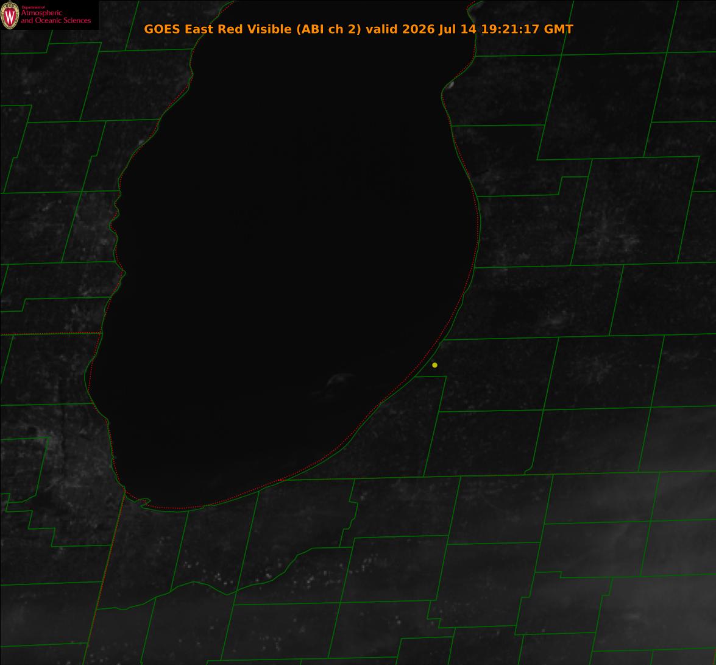The height and width of the screenshot is (665, 716).
Task: Click the faint cloud streak over the lake
Action: point(340,380)
